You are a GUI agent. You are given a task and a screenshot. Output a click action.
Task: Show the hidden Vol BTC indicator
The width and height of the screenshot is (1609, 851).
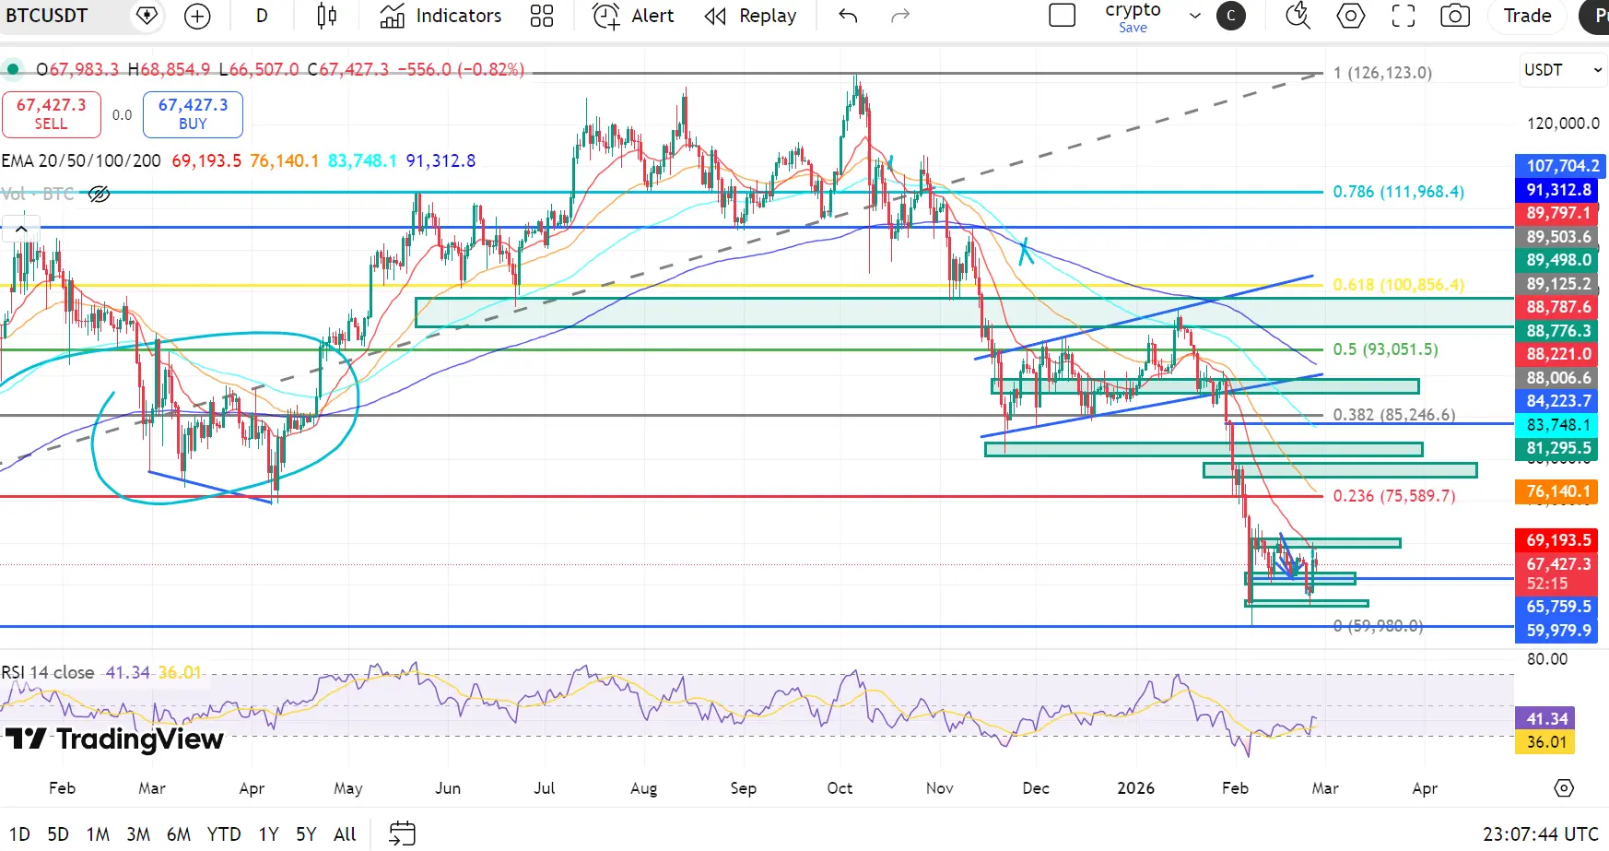[x=99, y=194]
